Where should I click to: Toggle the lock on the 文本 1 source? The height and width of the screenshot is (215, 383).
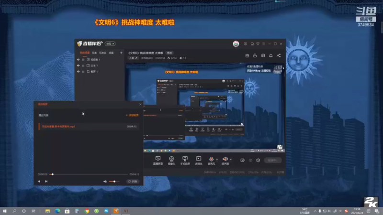83,65
